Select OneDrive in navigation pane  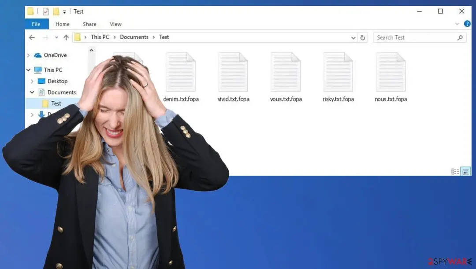tap(55, 55)
